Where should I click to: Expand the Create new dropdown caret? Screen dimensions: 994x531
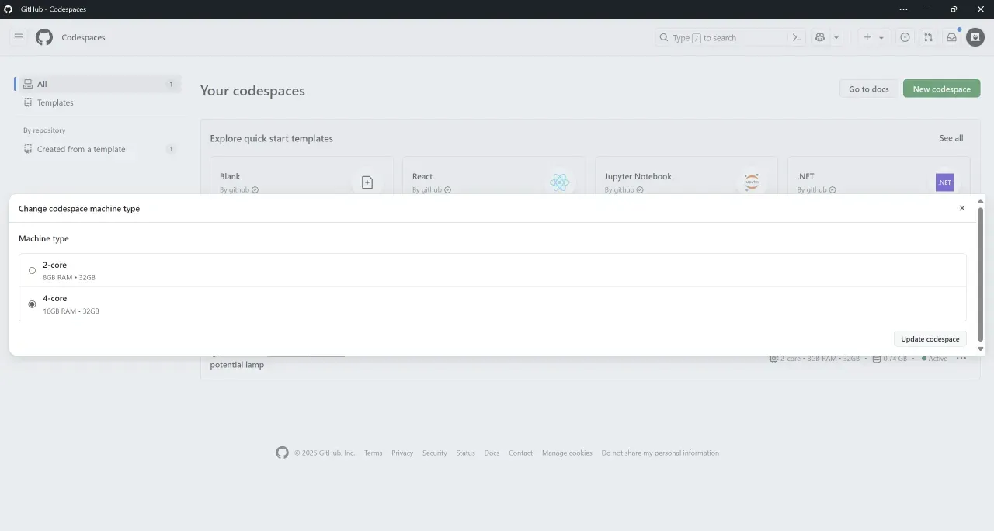pyautogui.click(x=881, y=37)
